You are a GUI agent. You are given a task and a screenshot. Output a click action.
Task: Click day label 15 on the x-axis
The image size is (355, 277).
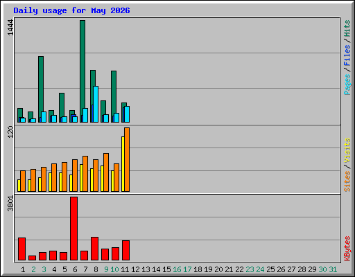click(x=166, y=269)
